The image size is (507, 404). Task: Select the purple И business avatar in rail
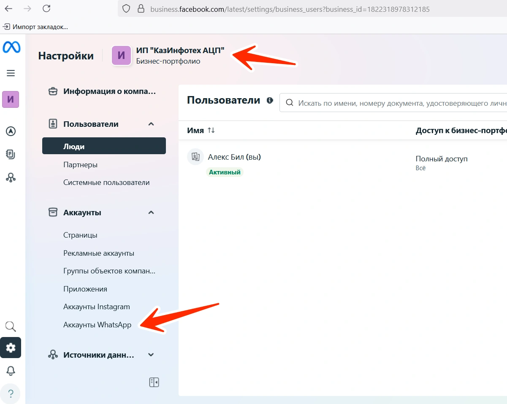click(11, 99)
